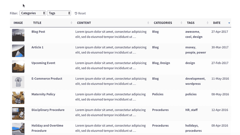Image resolution: width=240 pixels, height=135 pixels.
Task: Sort by the Categories column sort arrows
Action: pyautogui.click(x=181, y=23)
